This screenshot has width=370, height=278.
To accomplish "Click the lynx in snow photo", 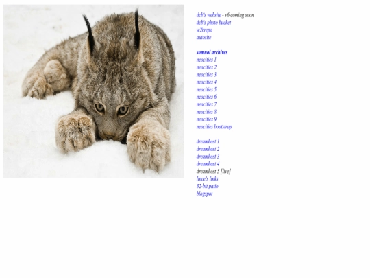I will click(x=93, y=91).
